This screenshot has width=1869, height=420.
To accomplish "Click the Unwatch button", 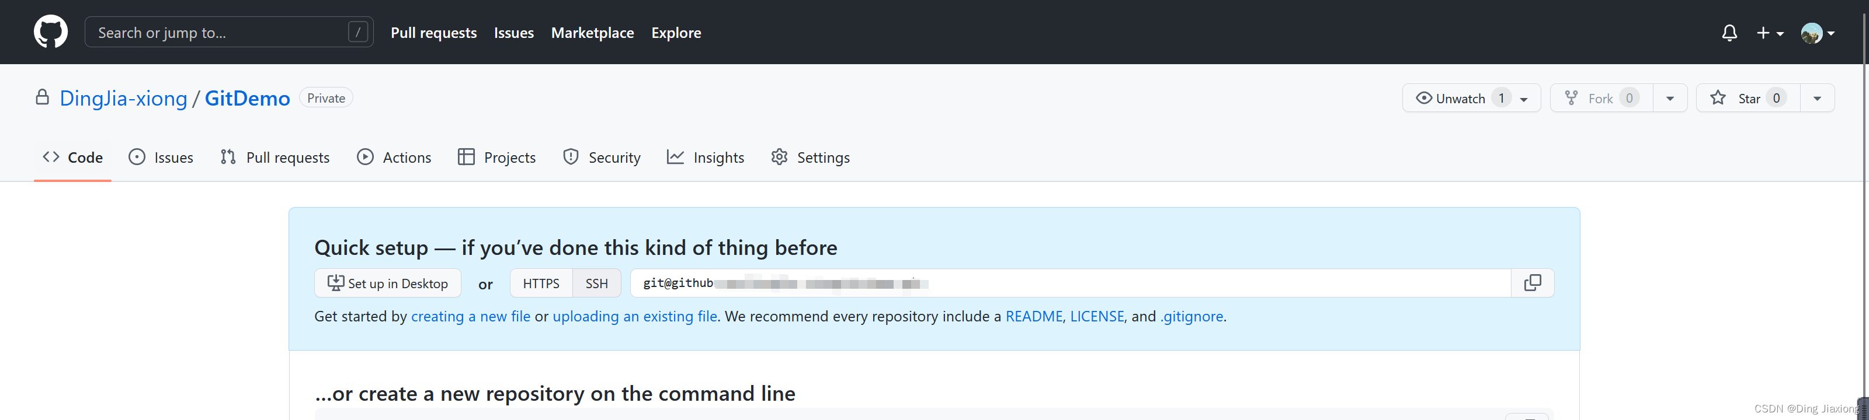I will pos(1471,98).
